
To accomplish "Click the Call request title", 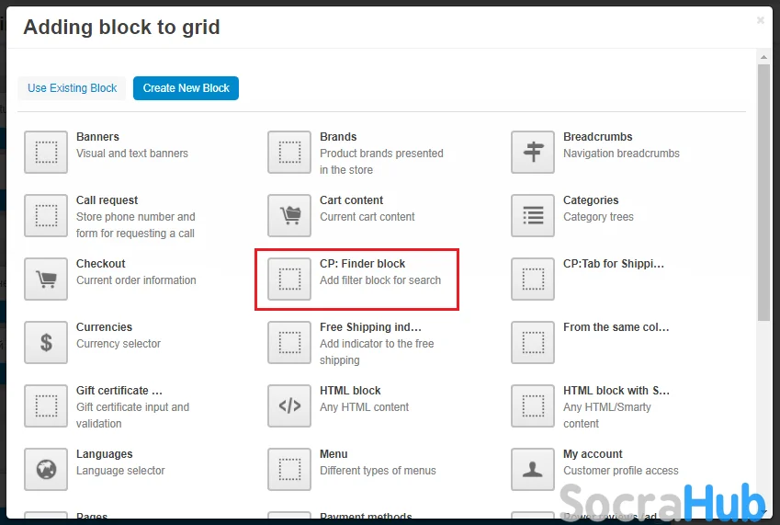I will 107,200.
